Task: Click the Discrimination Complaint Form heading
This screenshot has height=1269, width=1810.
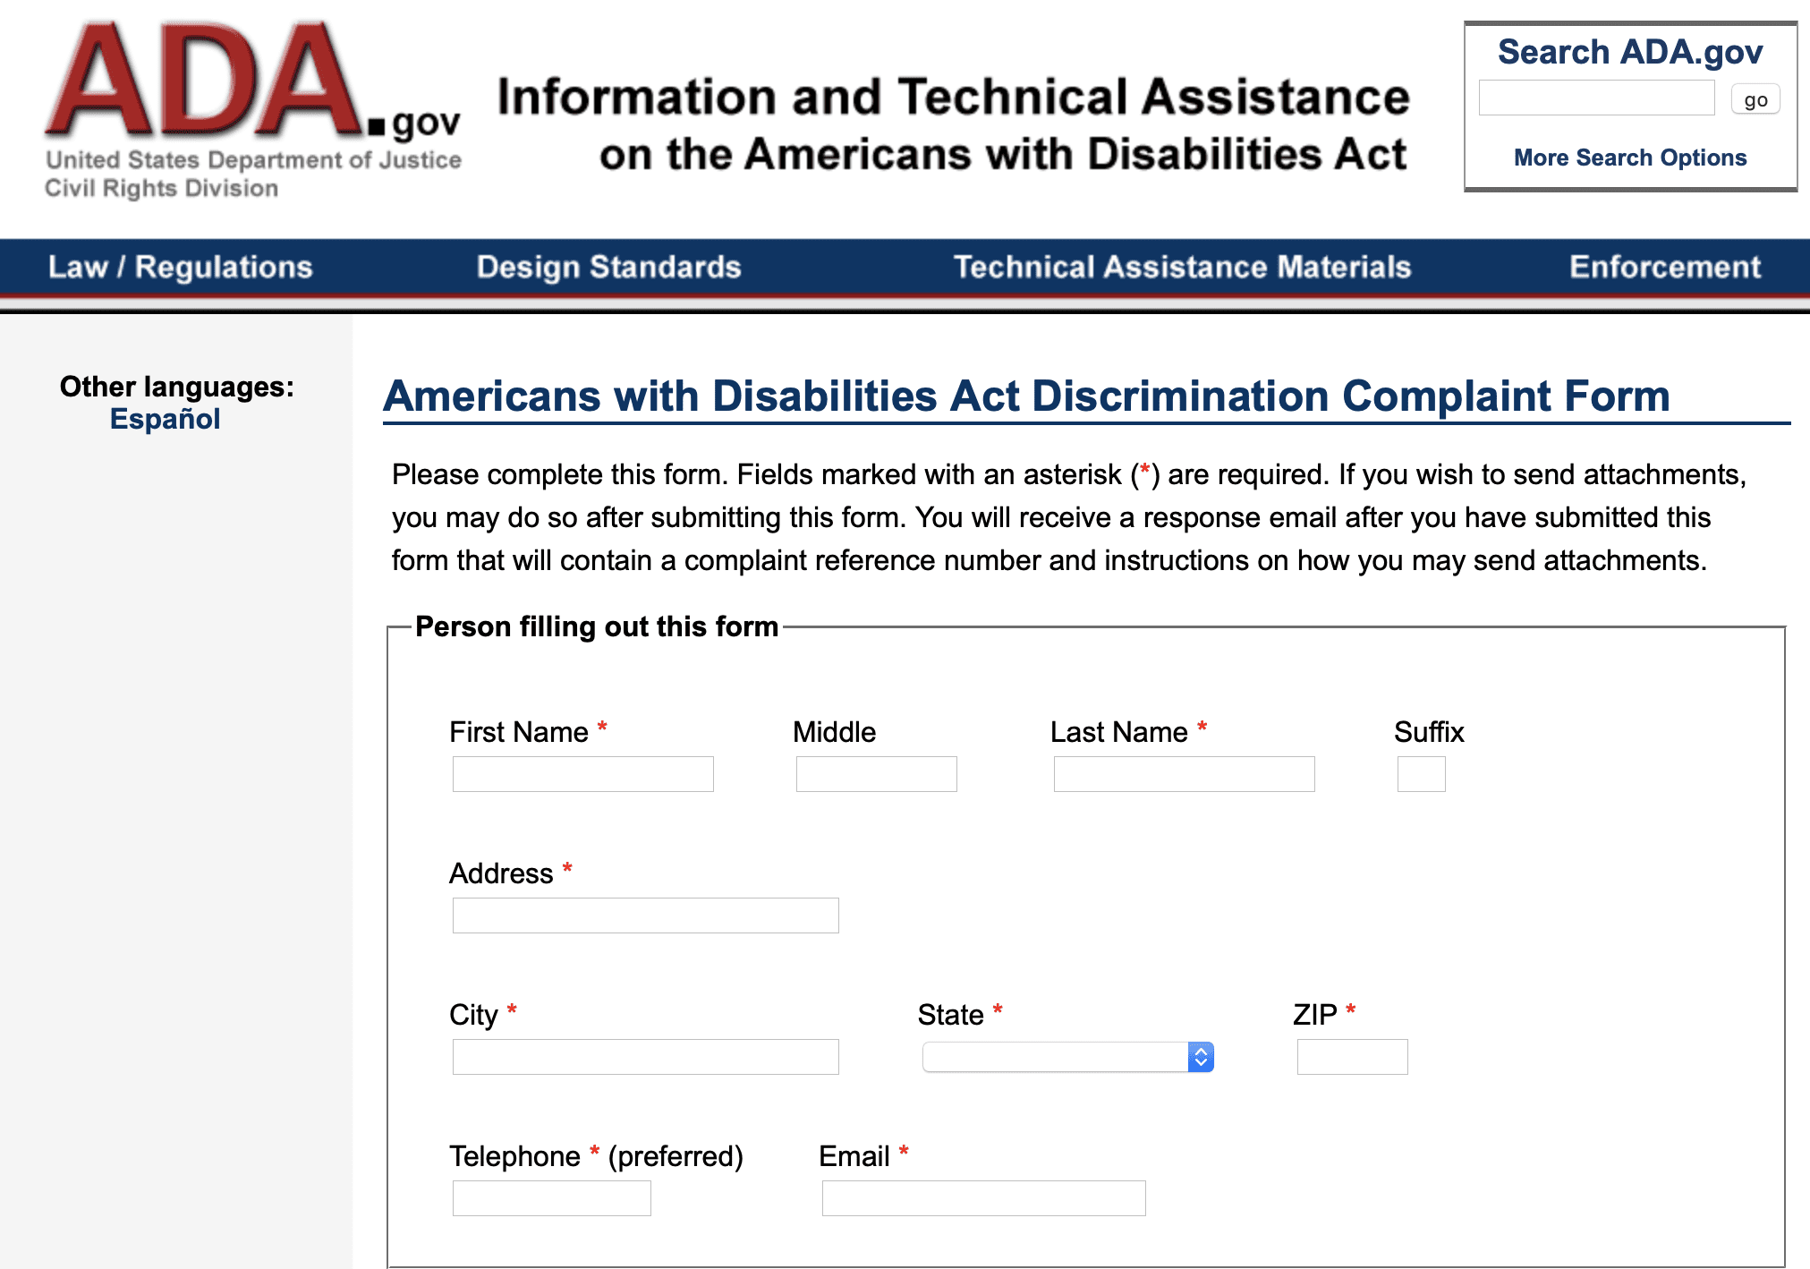Action: 1026,396
